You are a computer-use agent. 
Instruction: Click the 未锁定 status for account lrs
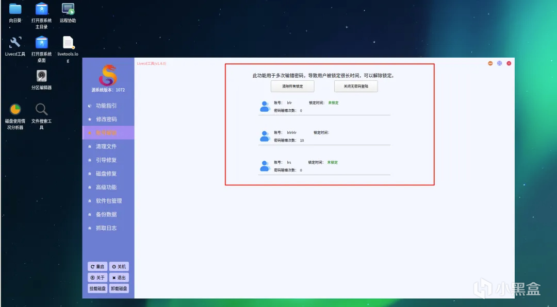tap(333, 163)
